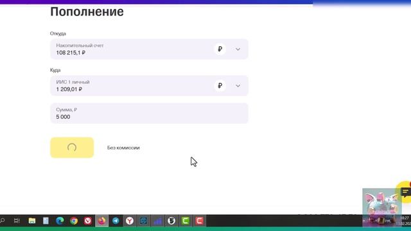Open the Откуда source account dropdown
This screenshot has width=411, height=231.
(x=149, y=49)
